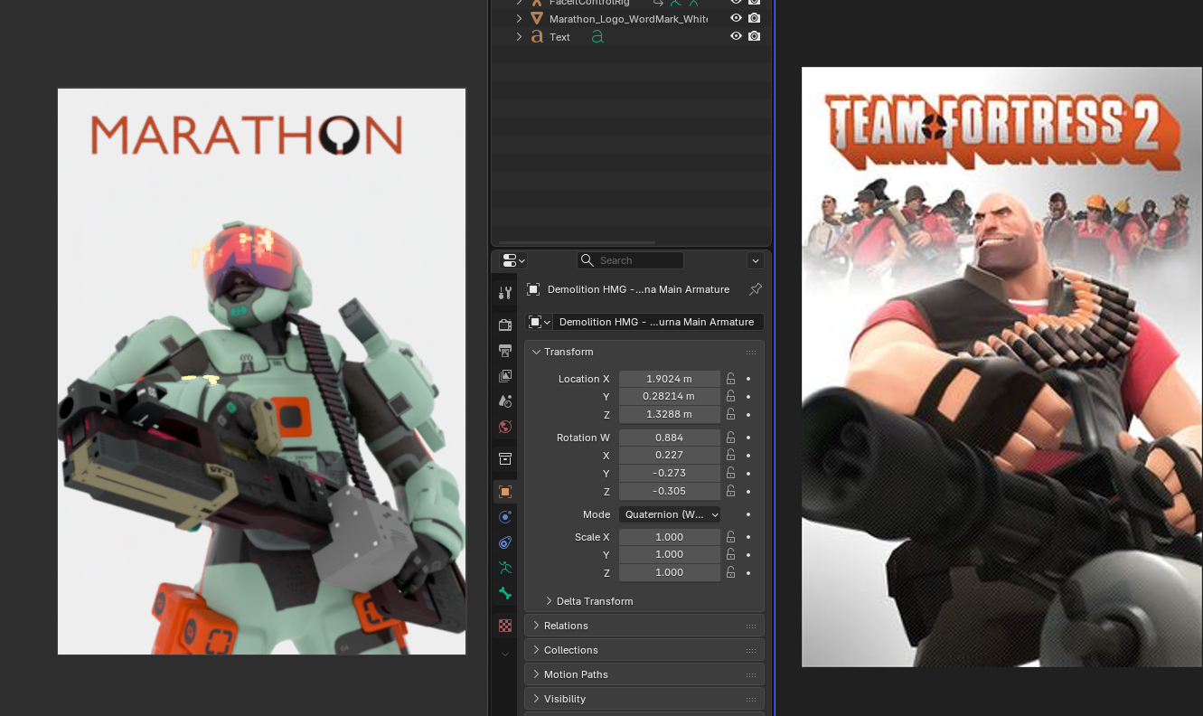
Task: Hide Marathon_Logo_WordMark in the viewport
Action: [736, 18]
